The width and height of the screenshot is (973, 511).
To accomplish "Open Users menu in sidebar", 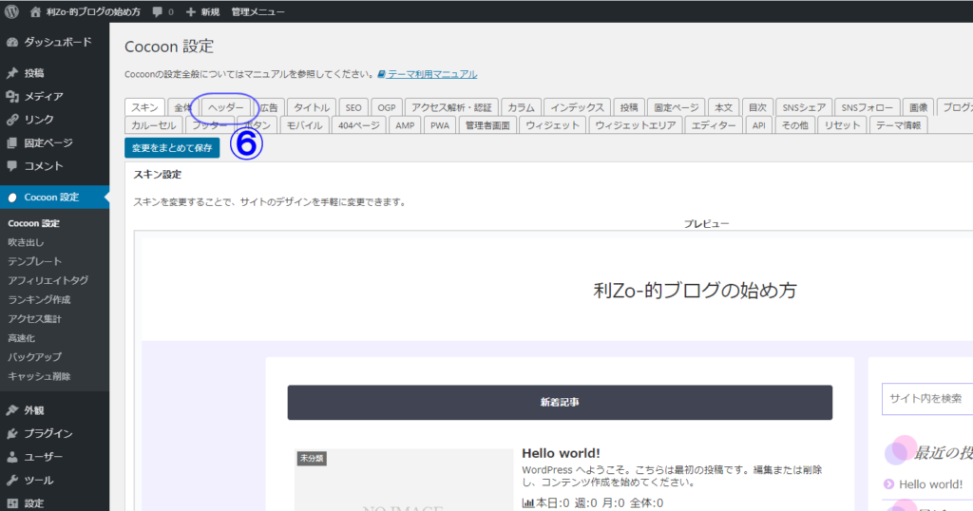I will (44, 457).
